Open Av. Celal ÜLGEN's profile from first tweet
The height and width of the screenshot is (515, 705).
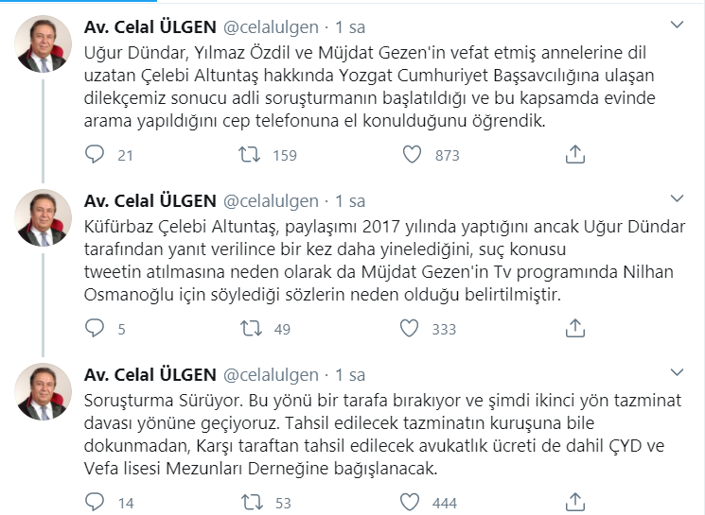coord(149,26)
